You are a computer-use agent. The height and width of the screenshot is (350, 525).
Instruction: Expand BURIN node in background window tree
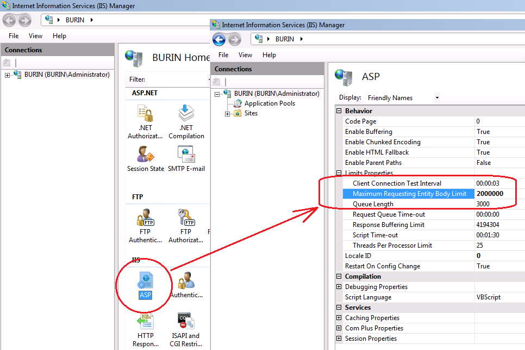pyautogui.click(x=8, y=76)
